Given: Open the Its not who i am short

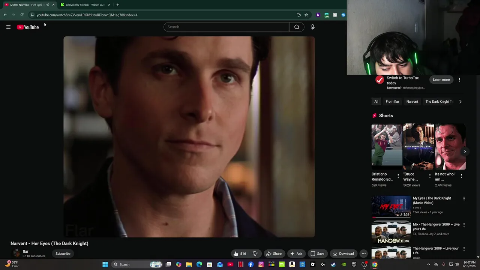Looking at the screenshot, I should click(450, 147).
